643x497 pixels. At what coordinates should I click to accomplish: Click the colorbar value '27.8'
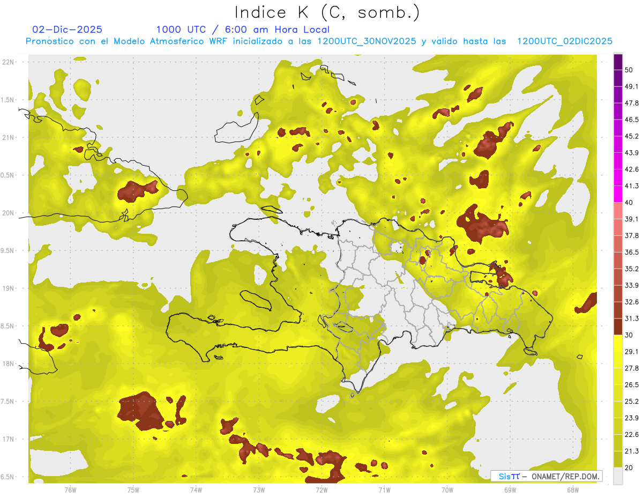click(x=632, y=368)
